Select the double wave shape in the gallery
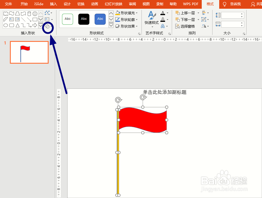Viewport: 262px width, 198px height. click(x=6, y=14)
